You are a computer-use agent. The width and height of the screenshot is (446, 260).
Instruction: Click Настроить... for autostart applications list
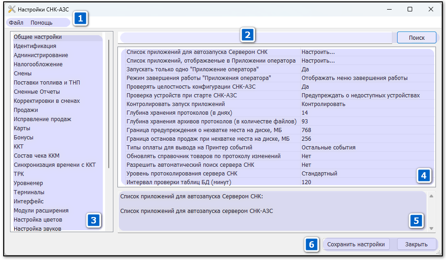tap(318, 52)
